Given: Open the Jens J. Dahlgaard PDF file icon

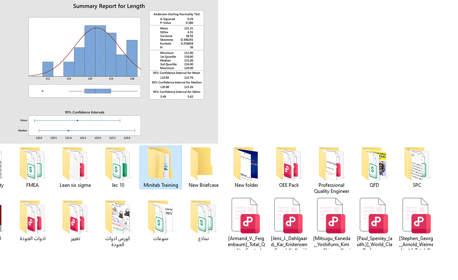Looking at the screenshot, I should [289, 216].
